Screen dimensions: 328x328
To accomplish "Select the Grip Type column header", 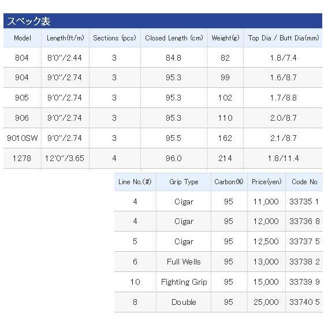I will (x=184, y=182).
